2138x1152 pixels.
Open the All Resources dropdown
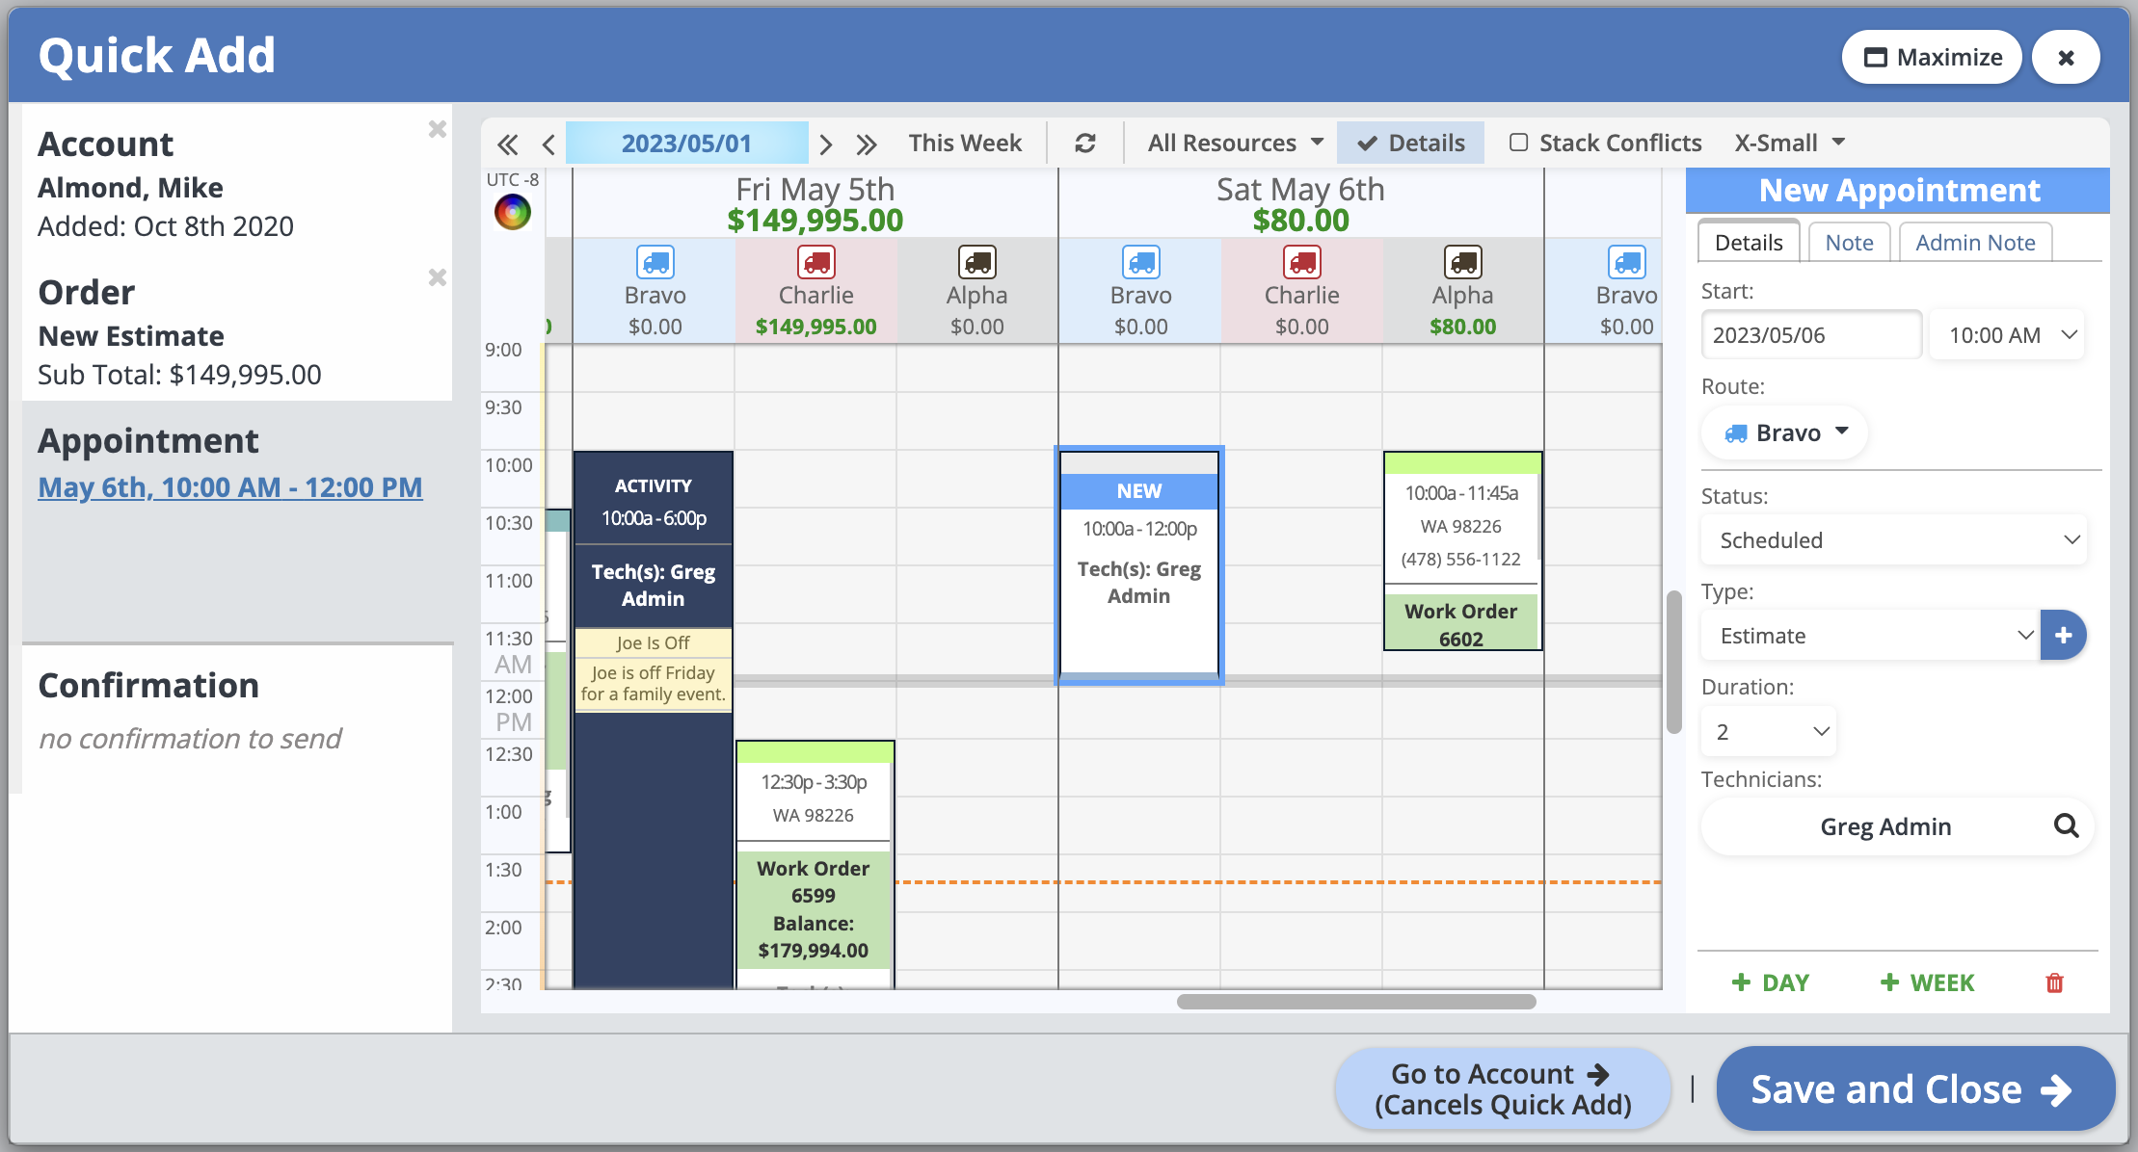pyautogui.click(x=1235, y=144)
